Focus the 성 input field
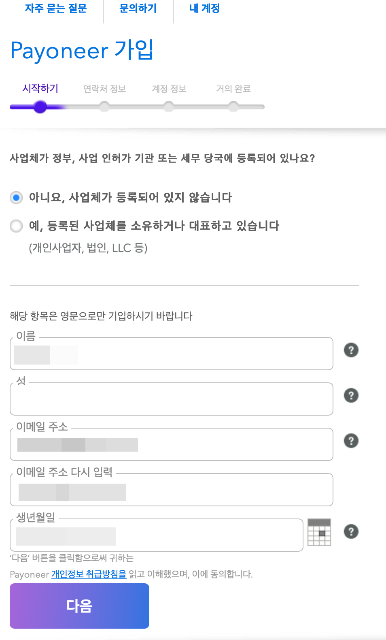The width and height of the screenshot is (386, 640). (172, 399)
